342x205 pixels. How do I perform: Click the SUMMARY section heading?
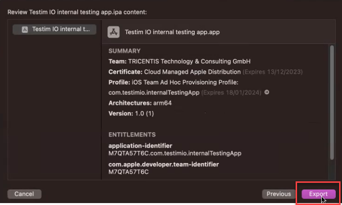[x=125, y=51]
